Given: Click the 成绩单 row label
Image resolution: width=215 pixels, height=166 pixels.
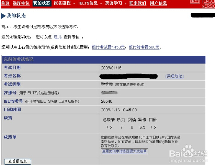Looking at the screenshot, I should [x=10, y=137].
